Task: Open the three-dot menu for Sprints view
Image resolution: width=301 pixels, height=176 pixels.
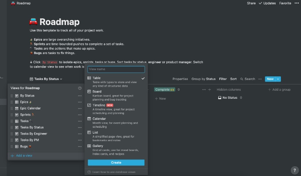Action: (x=80, y=115)
